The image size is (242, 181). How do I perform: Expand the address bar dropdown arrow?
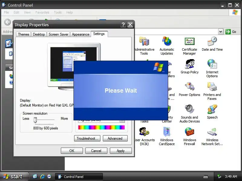pos(221,32)
